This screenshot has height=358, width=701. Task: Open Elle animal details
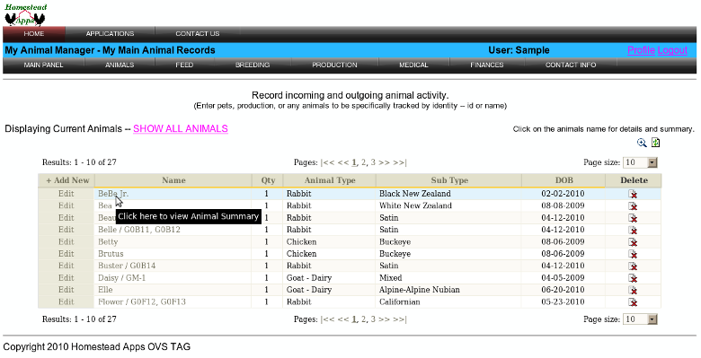tap(105, 290)
